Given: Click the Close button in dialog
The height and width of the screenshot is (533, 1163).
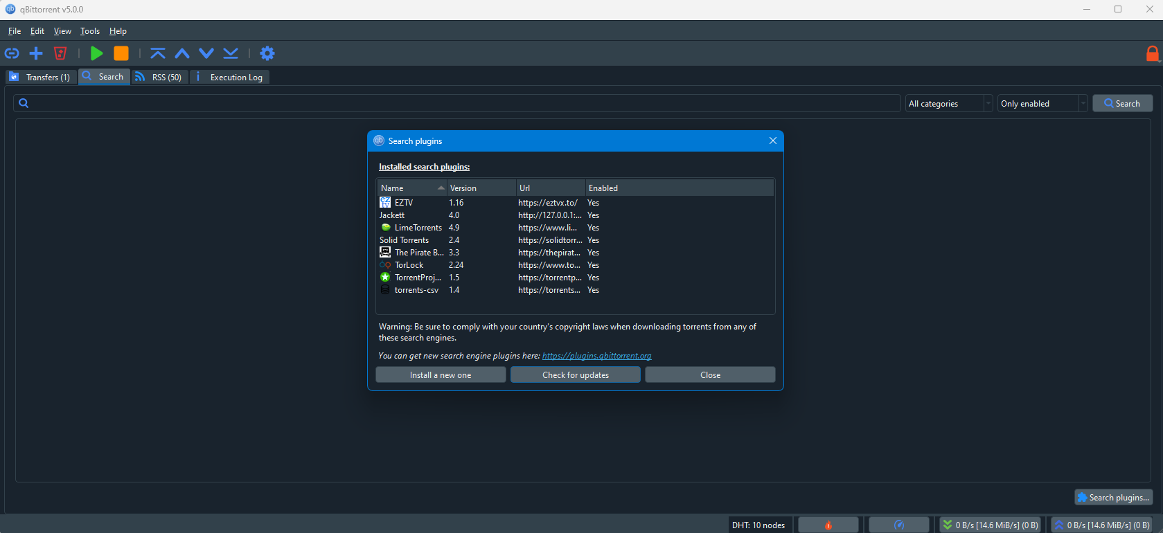Looking at the screenshot, I should coord(710,374).
